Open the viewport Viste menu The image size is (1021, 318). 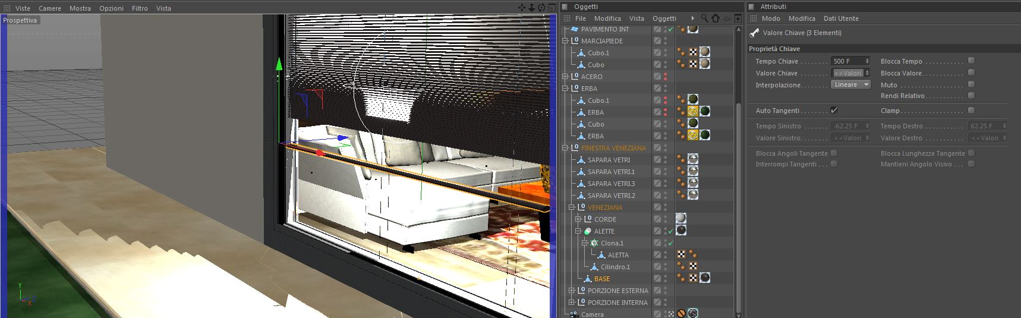pos(23,8)
